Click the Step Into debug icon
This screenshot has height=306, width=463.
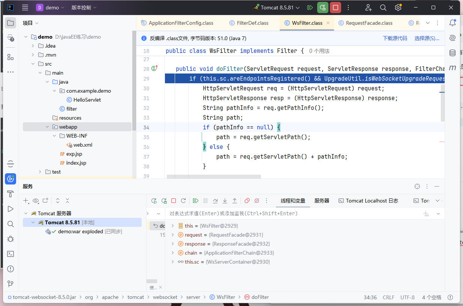(225, 201)
